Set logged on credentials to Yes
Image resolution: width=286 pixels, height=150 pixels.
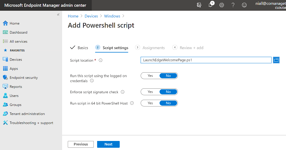150,76
